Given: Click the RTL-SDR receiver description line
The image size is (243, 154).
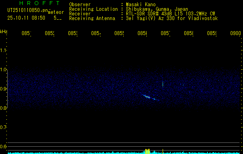Looking at the screenshot, I should (170, 14).
